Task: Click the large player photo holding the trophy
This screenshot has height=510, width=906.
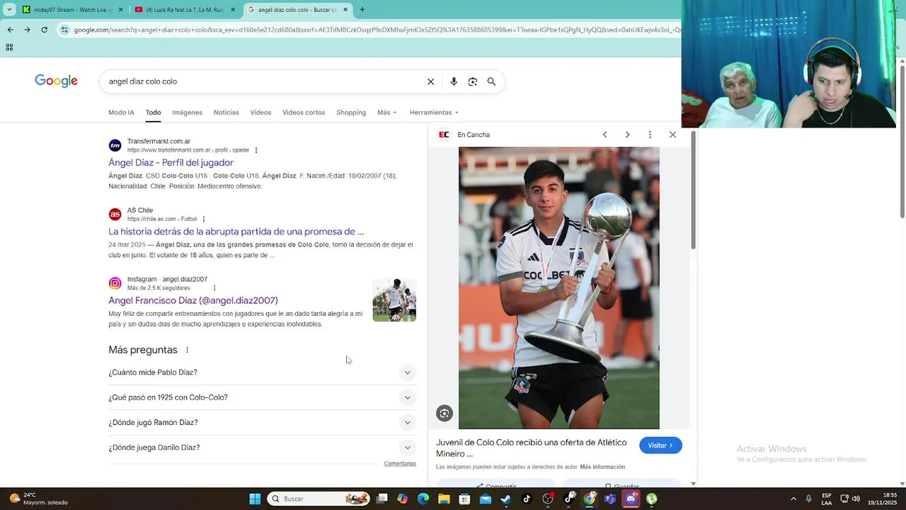Action: (x=559, y=288)
